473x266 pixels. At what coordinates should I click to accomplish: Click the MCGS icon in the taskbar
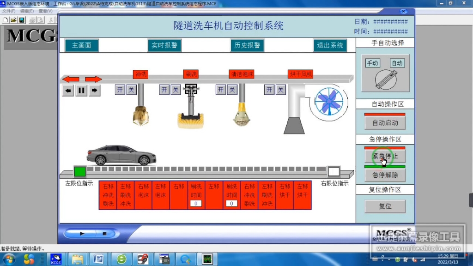click(x=56, y=260)
